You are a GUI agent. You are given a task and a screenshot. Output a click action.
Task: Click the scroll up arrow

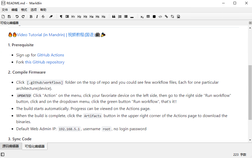pyautogui.click(x=250, y=28)
